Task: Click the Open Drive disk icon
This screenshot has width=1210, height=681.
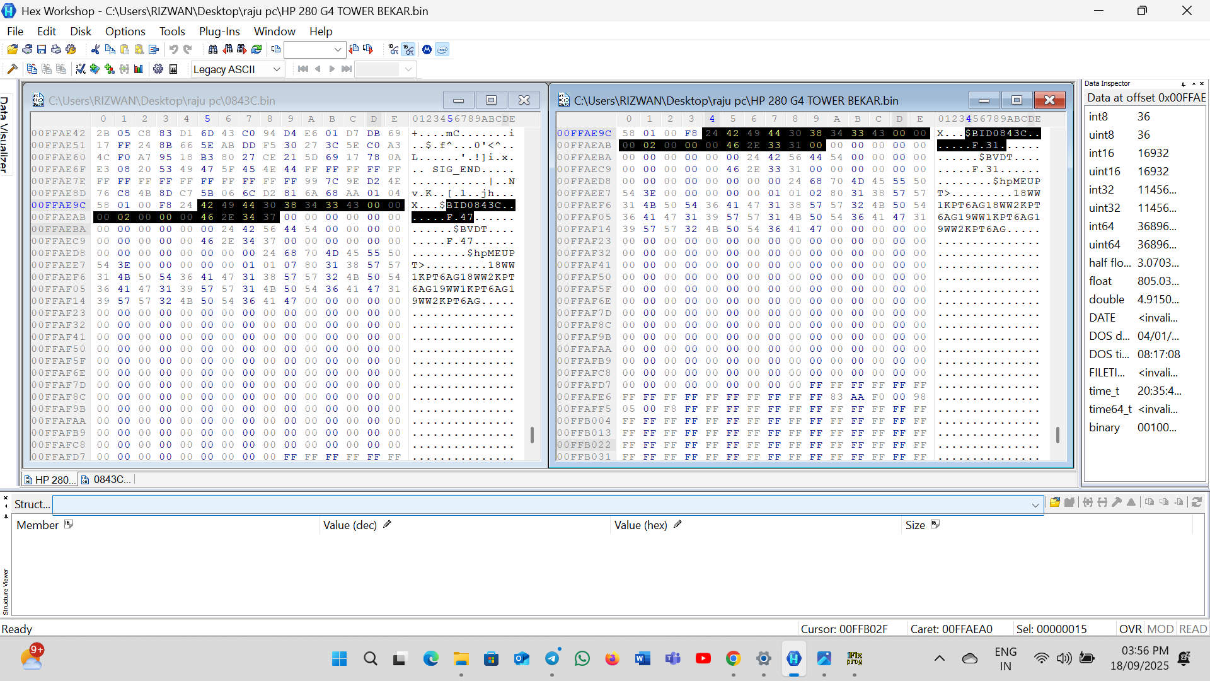Action: pyautogui.click(x=27, y=49)
